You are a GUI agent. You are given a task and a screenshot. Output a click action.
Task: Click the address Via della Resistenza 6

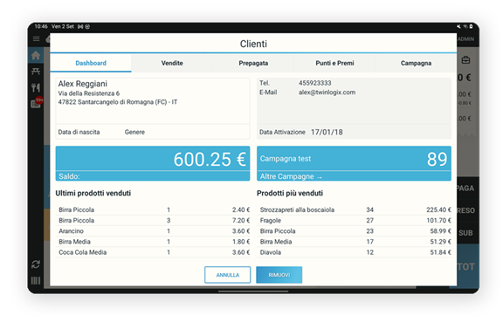(x=89, y=93)
